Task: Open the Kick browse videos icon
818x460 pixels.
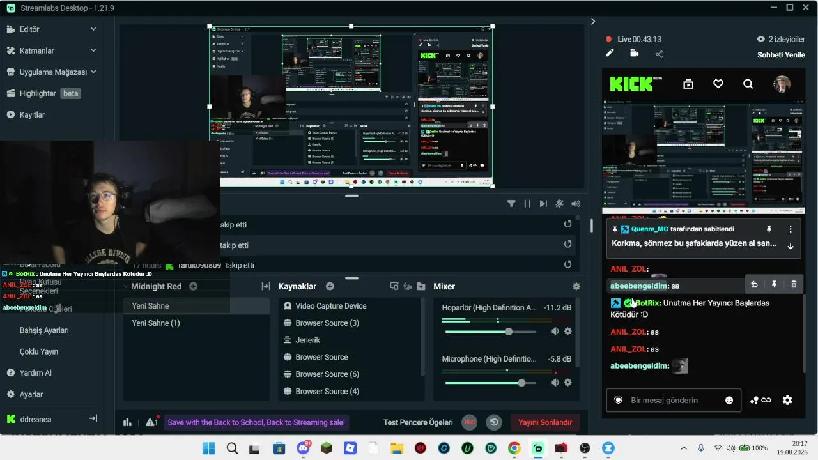Action: point(688,84)
